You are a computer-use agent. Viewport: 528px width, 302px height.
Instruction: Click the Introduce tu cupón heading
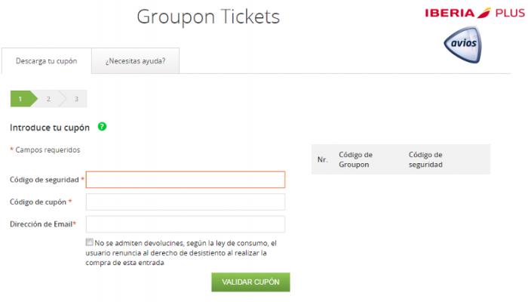coord(50,128)
